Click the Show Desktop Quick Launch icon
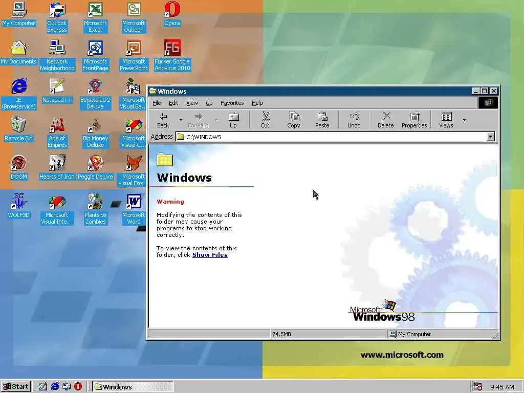Image resolution: width=524 pixels, height=393 pixels. (43, 387)
